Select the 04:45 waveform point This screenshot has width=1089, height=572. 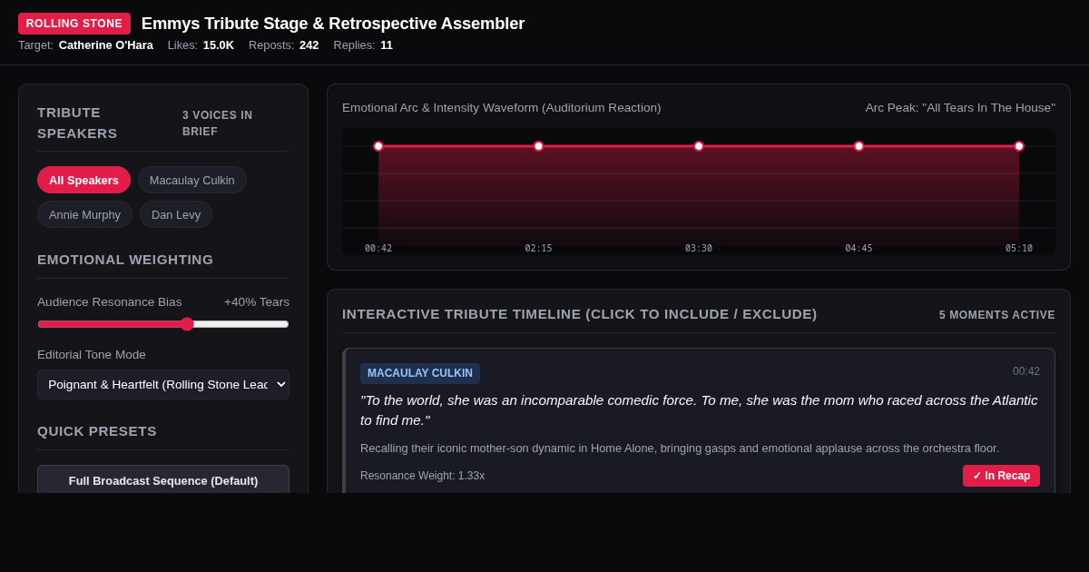pos(858,146)
